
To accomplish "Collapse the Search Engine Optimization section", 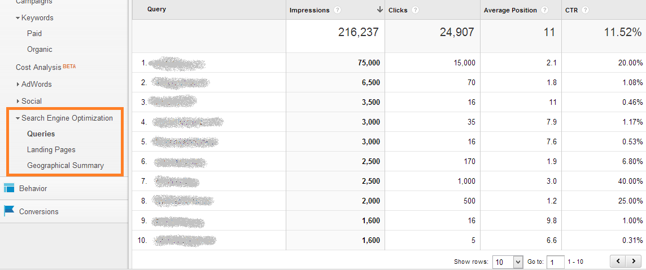I will [x=18, y=118].
